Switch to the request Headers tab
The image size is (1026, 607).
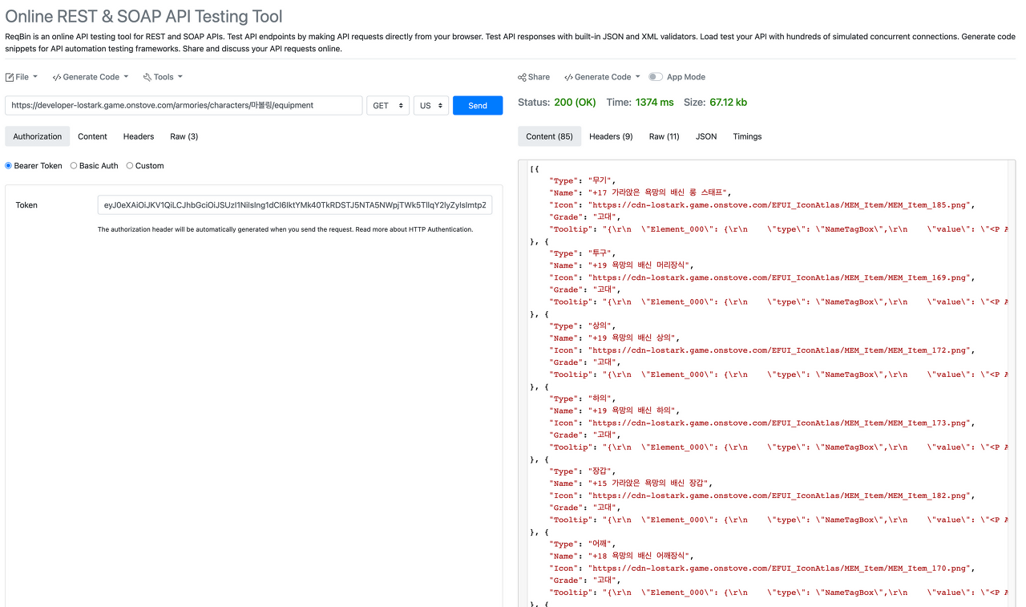(x=139, y=136)
